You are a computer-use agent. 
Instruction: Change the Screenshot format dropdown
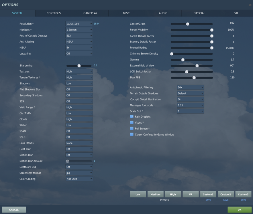point(79,173)
